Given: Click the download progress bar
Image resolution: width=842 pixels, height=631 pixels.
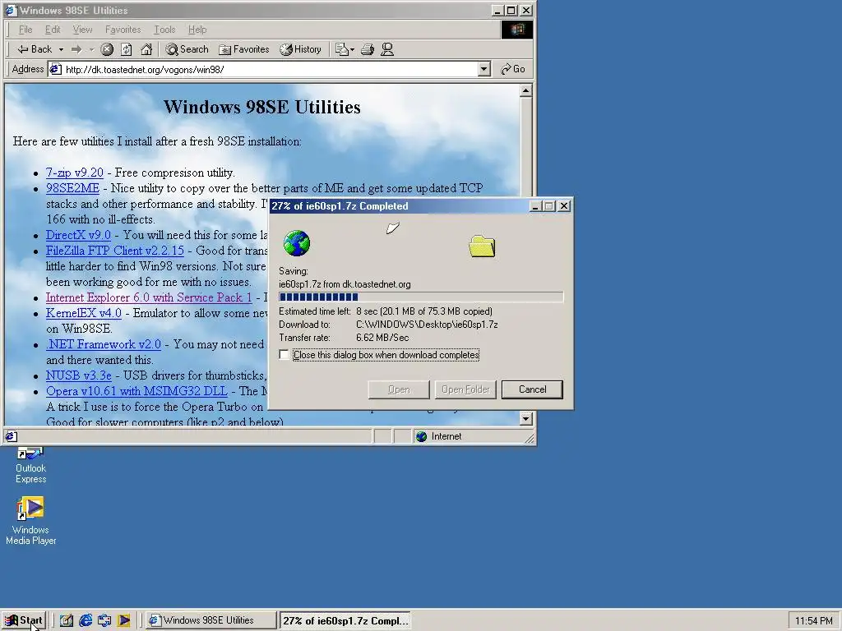Looking at the screenshot, I should point(421,297).
